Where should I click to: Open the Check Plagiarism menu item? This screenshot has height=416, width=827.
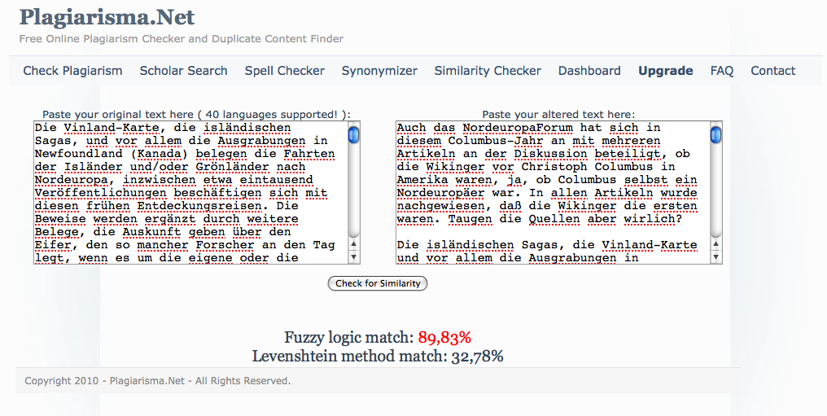coord(72,71)
